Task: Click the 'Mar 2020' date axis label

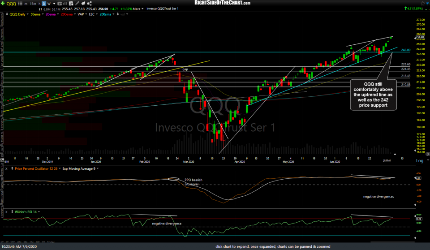Action: [x=189, y=162]
